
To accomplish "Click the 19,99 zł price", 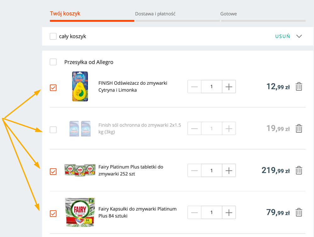I will 278,128.
